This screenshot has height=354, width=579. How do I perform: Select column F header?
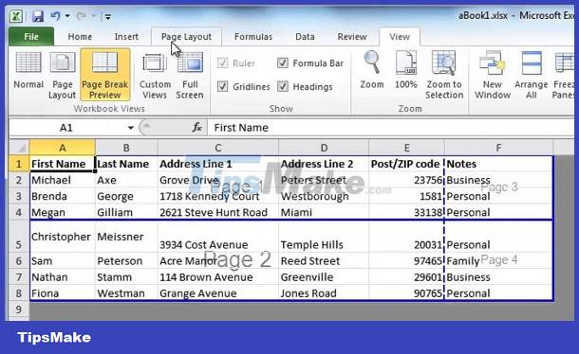point(498,148)
